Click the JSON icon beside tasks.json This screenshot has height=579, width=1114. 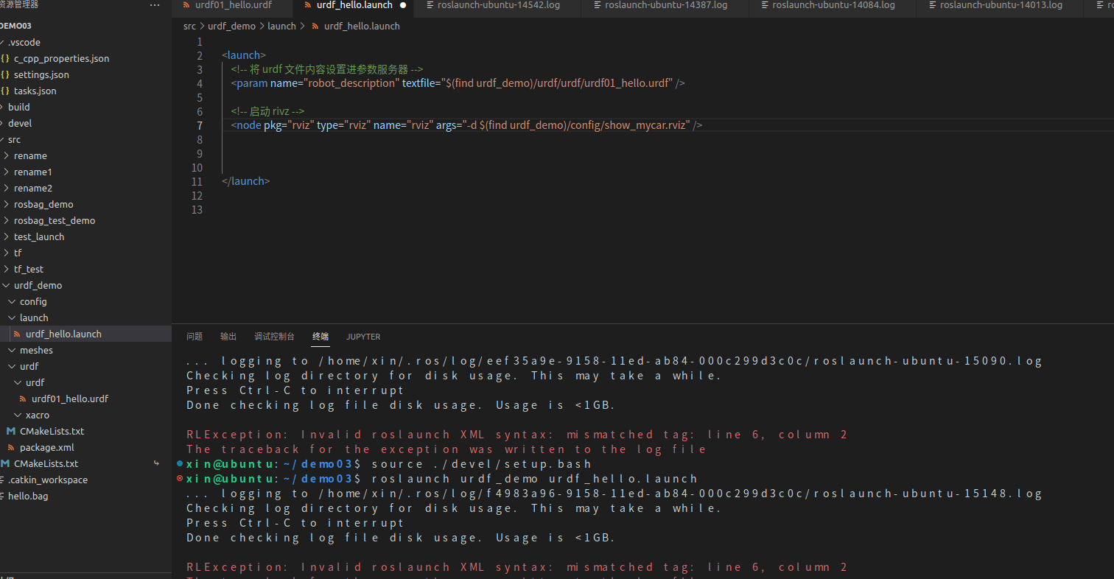[x=5, y=91]
